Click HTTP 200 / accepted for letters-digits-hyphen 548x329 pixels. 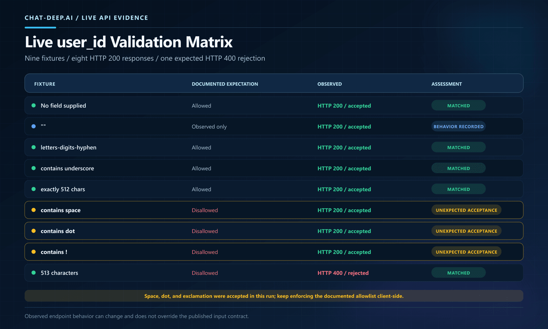(x=344, y=147)
